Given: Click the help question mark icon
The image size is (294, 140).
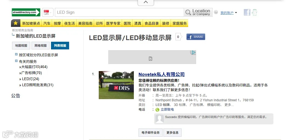Looking at the screenshot, I should tap(216, 12).
